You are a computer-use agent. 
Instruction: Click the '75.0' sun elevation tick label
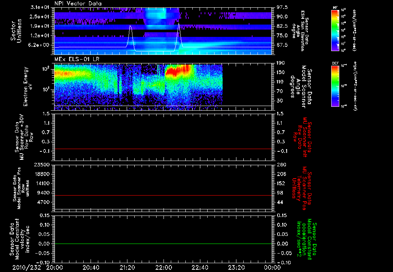click(282, 36)
